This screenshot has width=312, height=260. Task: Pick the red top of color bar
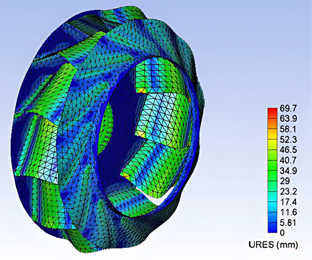272,110
